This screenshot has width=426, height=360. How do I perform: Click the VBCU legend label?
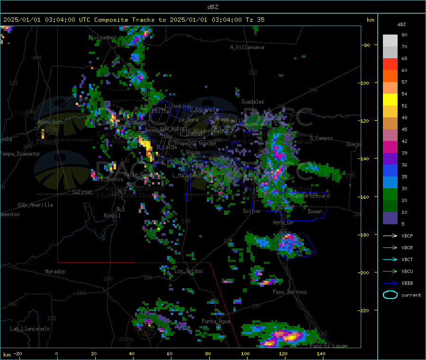pyautogui.click(x=407, y=271)
